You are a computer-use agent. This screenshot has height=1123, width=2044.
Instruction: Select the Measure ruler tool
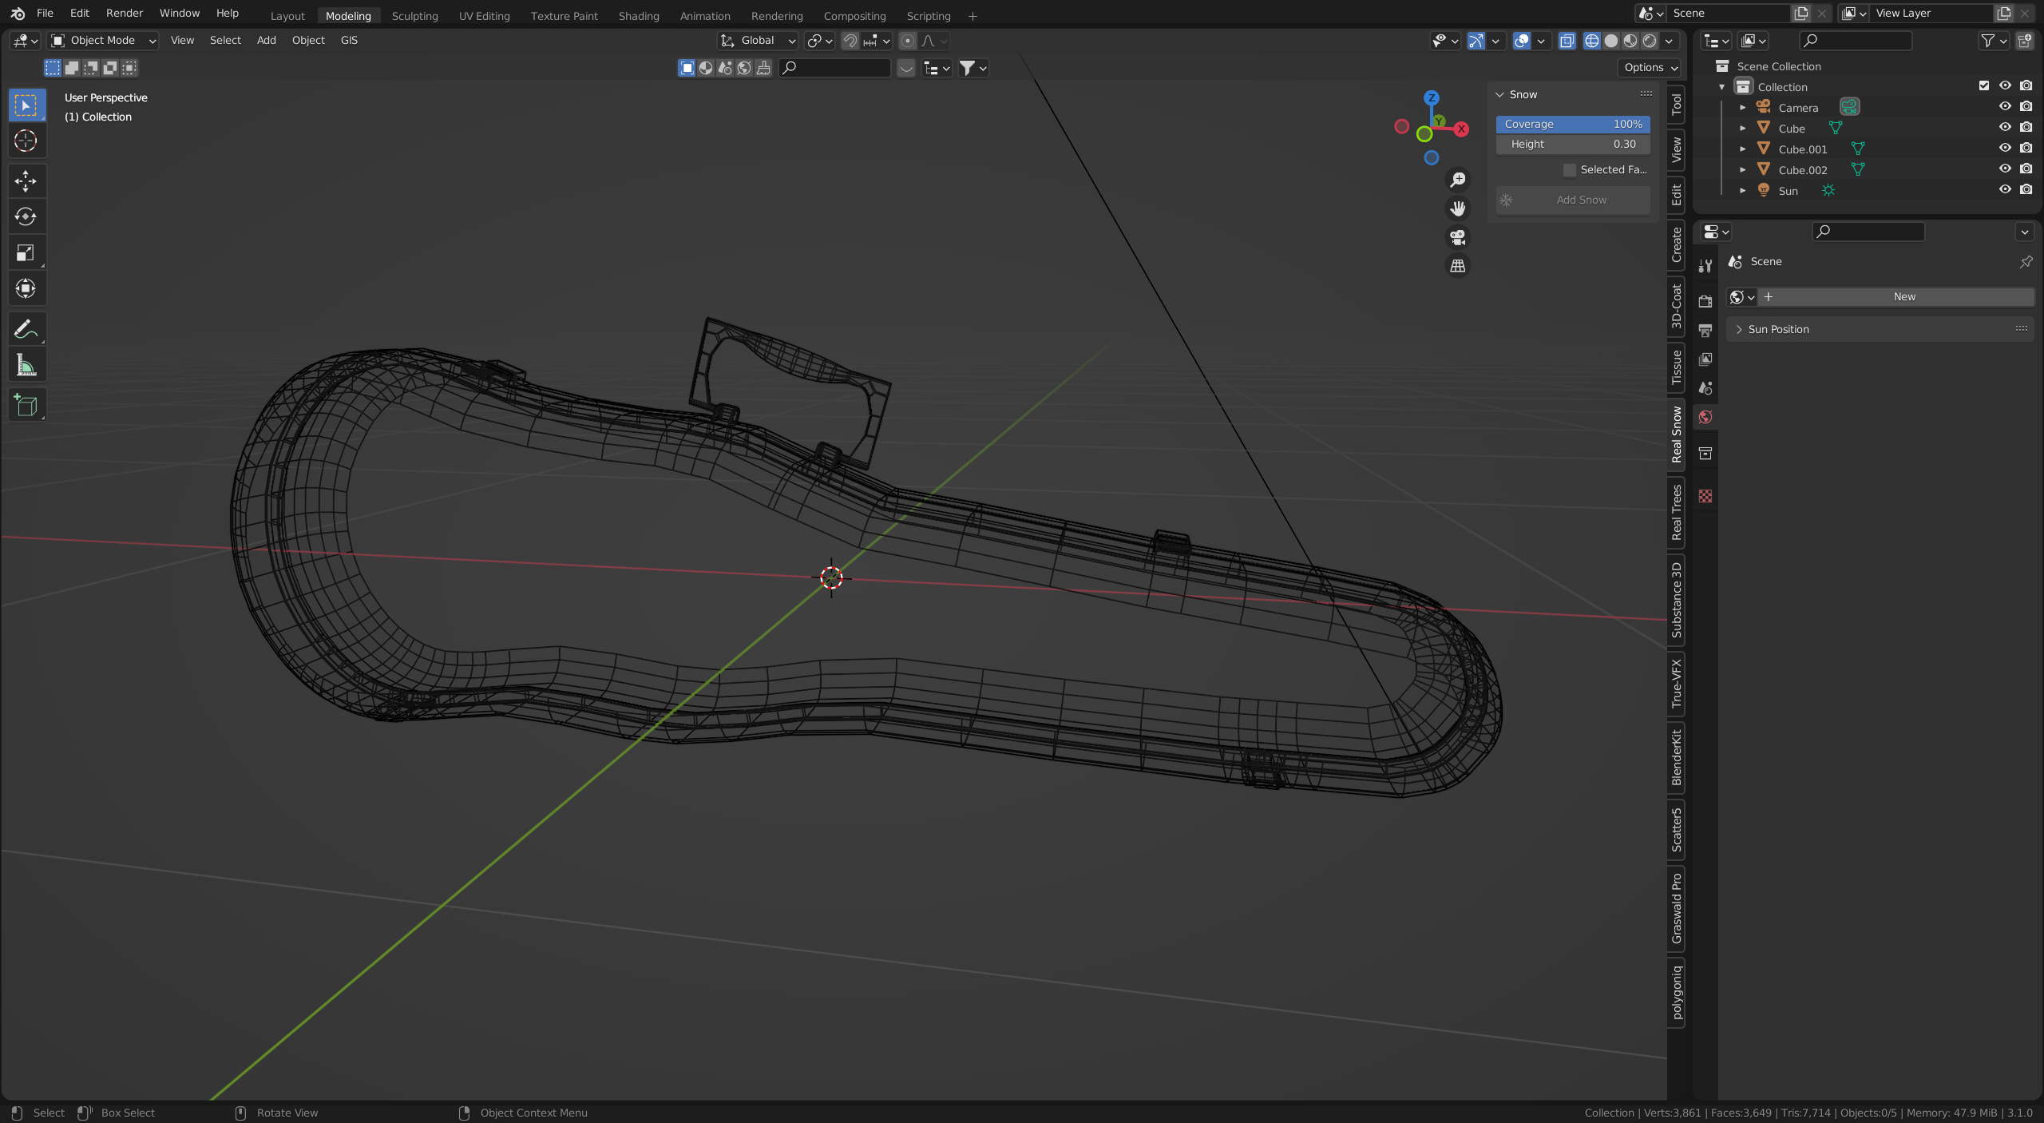[26, 366]
